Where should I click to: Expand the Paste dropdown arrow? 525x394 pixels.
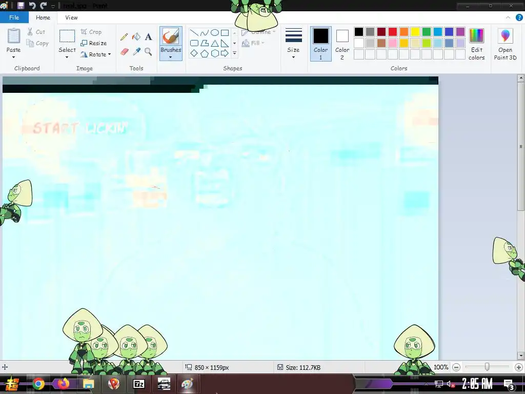[13, 57]
